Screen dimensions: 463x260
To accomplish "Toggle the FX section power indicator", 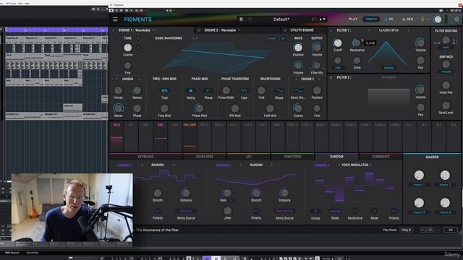I will (x=386, y=19).
